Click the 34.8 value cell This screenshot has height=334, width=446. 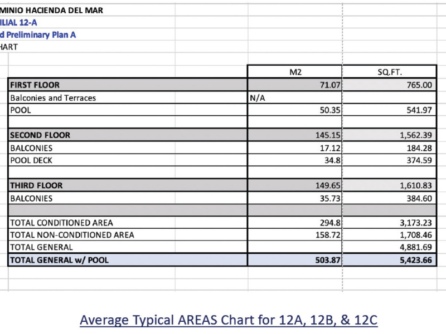pos(295,160)
